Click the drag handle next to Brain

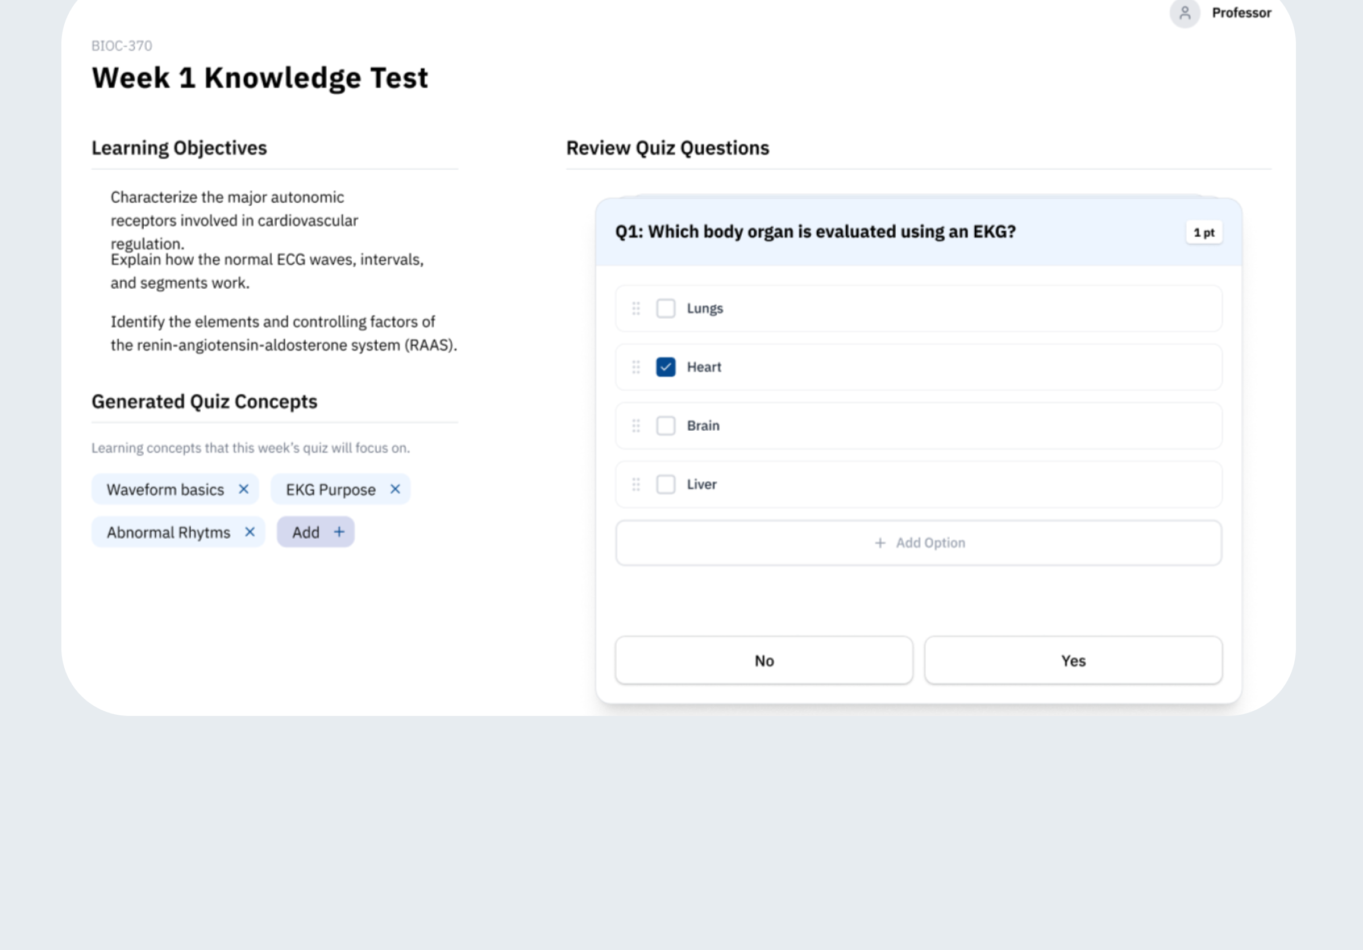tap(635, 426)
